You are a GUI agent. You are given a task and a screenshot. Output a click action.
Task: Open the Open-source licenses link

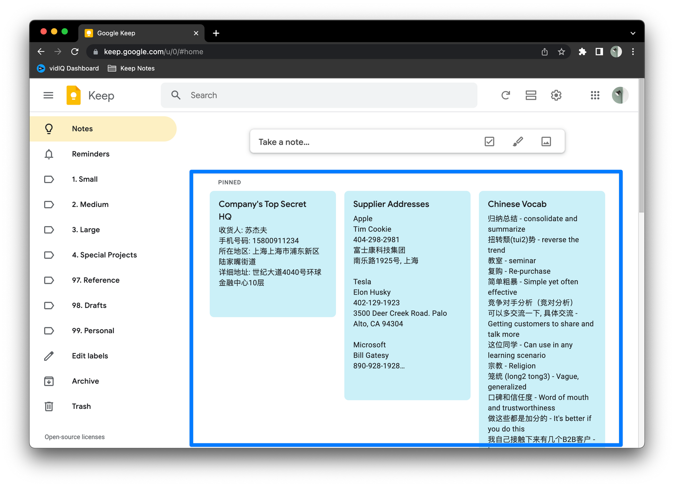click(x=74, y=437)
